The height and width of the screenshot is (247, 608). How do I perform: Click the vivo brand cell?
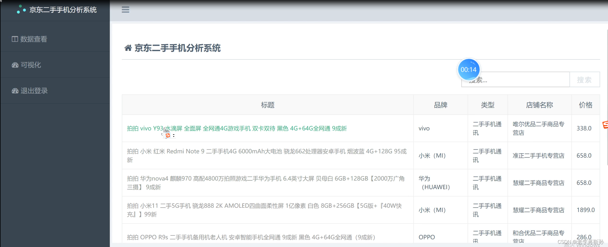[x=441, y=128]
